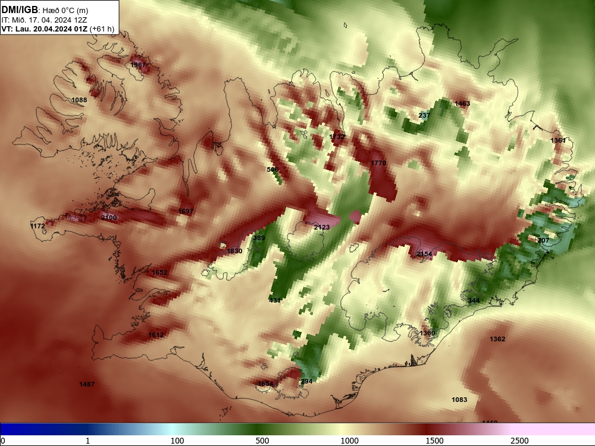Click the map value label 1732
The height and width of the screenshot is (446, 595).
tap(337, 137)
